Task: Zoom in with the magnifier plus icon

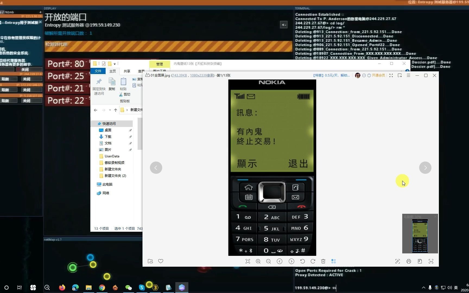Action: 258,261
